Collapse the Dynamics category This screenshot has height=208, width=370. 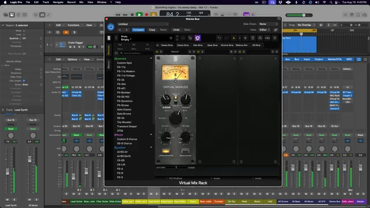pos(151,58)
